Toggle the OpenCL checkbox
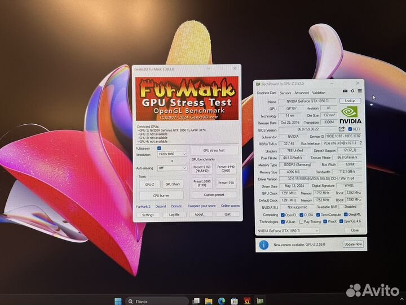The image size is (406, 305). click(283, 215)
